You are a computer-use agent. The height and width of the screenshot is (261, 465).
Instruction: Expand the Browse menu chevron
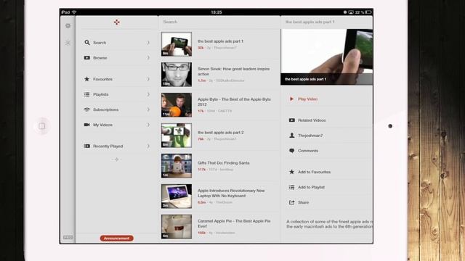coord(148,58)
